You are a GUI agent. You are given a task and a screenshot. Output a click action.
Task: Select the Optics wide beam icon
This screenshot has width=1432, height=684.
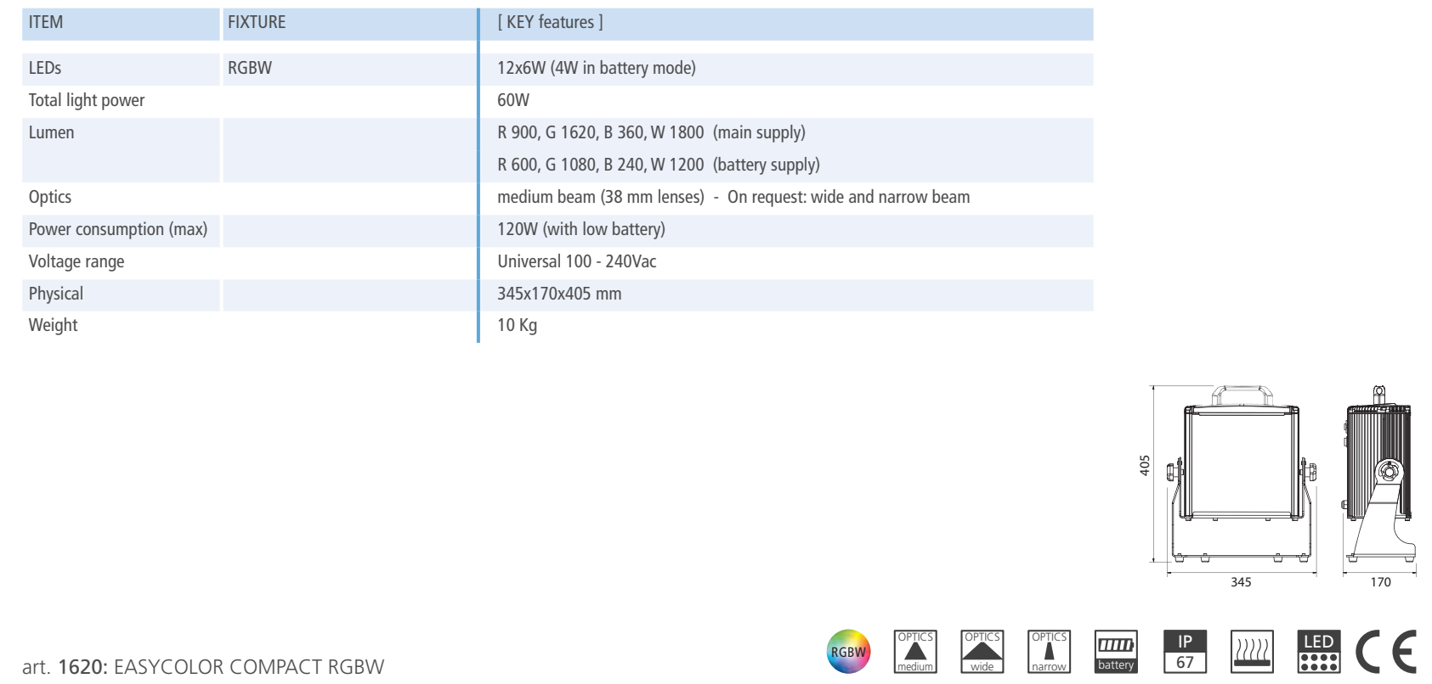982,652
